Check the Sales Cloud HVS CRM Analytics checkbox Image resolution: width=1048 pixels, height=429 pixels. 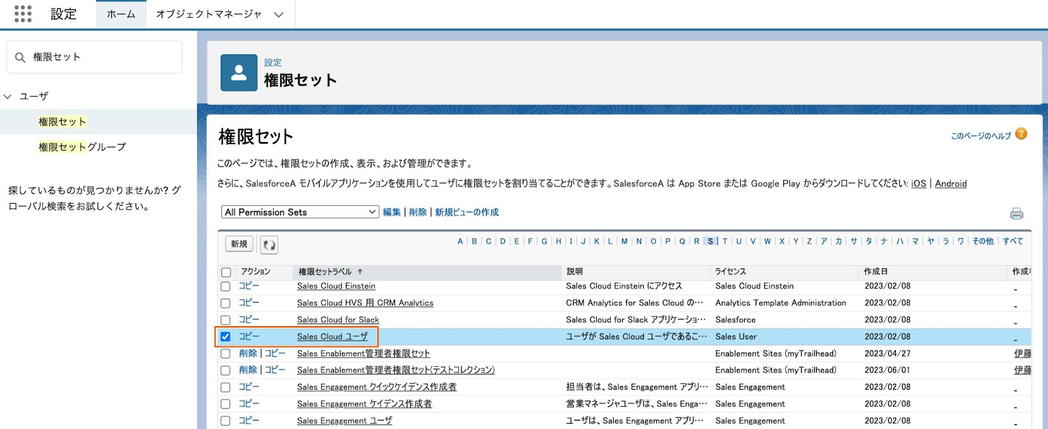tap(225, 303)
